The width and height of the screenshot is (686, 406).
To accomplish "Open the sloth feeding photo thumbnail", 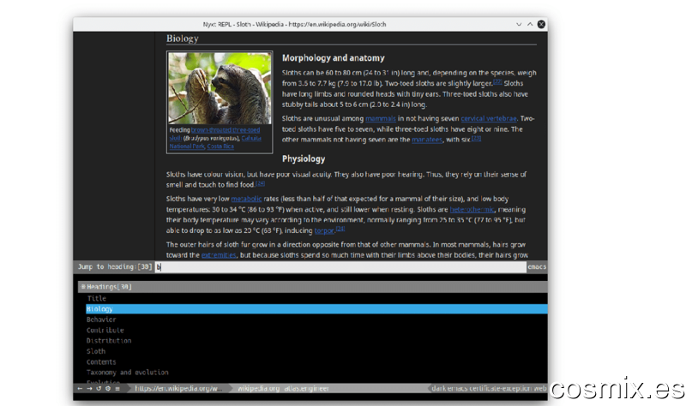I will tap(220, 88).
